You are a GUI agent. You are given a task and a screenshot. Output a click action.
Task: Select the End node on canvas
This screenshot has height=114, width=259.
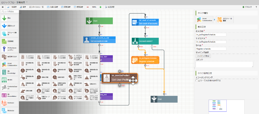164,99
